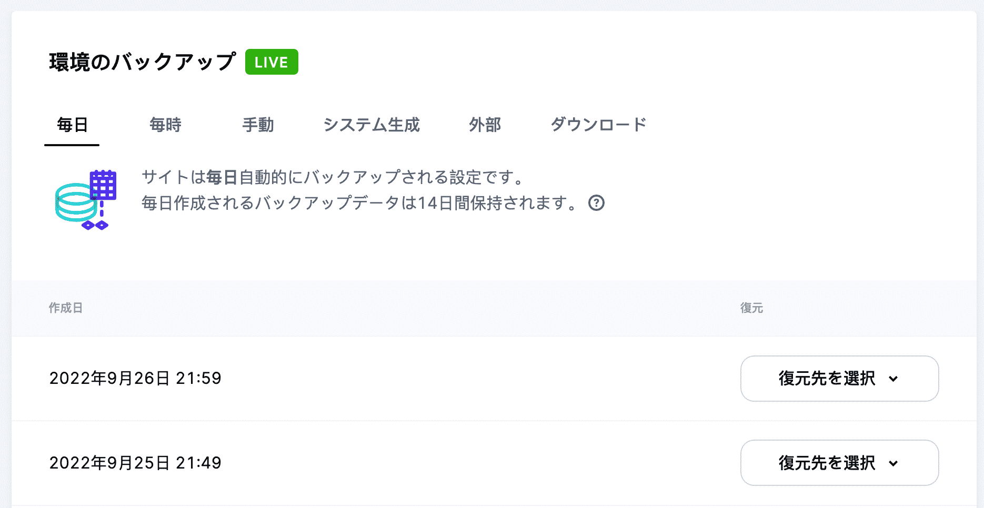Viewport: 984px width, 508px height.
Task: Open the 外部 backups tab
Action: click(485, 125)
